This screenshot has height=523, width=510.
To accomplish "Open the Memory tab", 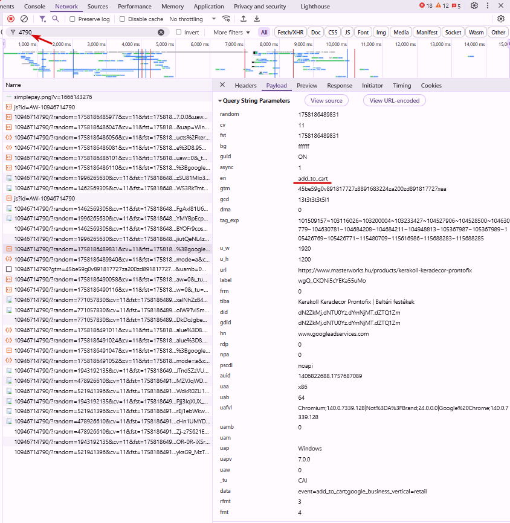I will 173,6.
